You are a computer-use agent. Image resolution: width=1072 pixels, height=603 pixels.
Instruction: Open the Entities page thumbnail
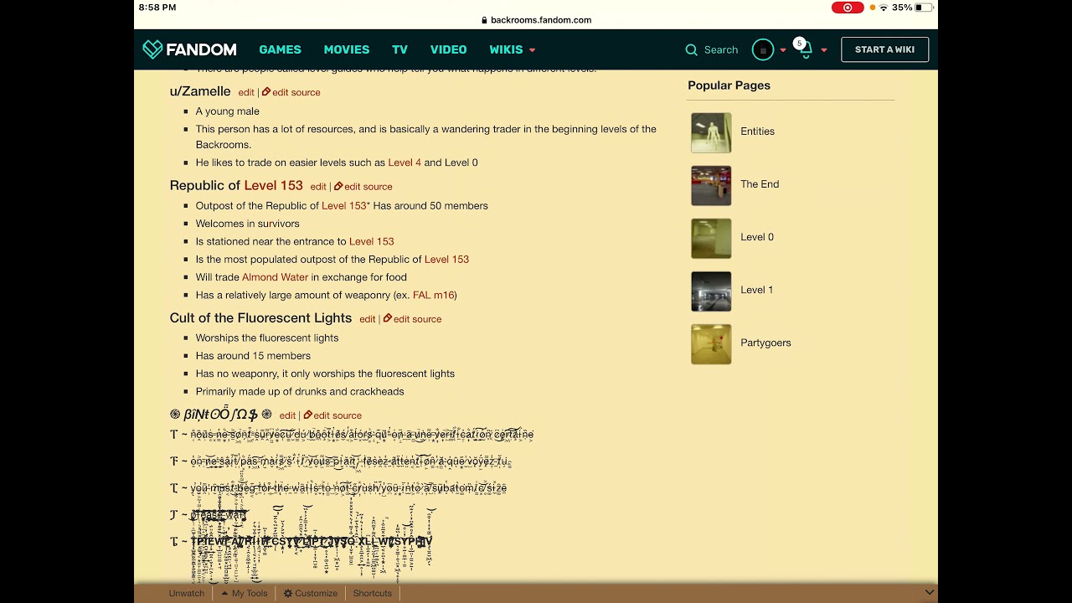711,132
